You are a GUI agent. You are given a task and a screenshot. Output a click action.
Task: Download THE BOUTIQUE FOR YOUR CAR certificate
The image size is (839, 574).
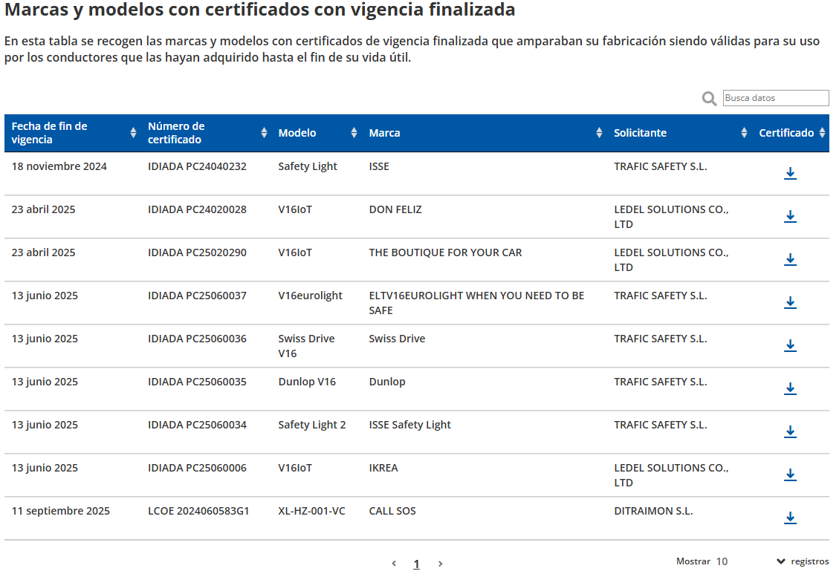tap(790, 259)
